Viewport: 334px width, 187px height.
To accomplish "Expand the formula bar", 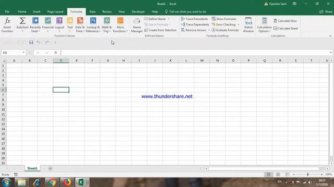I will 330,52.
